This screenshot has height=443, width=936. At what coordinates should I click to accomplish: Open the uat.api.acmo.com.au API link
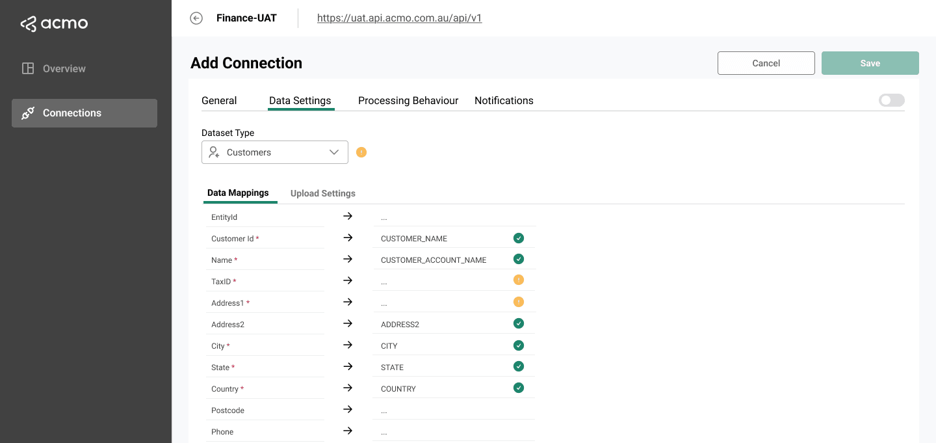click(399, 18)
